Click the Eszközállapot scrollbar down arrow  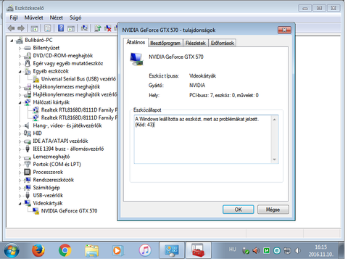click(275, 160)
